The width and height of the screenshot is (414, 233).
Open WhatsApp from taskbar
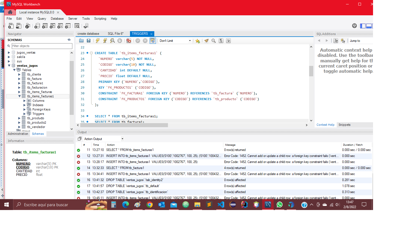coord(280,205)
